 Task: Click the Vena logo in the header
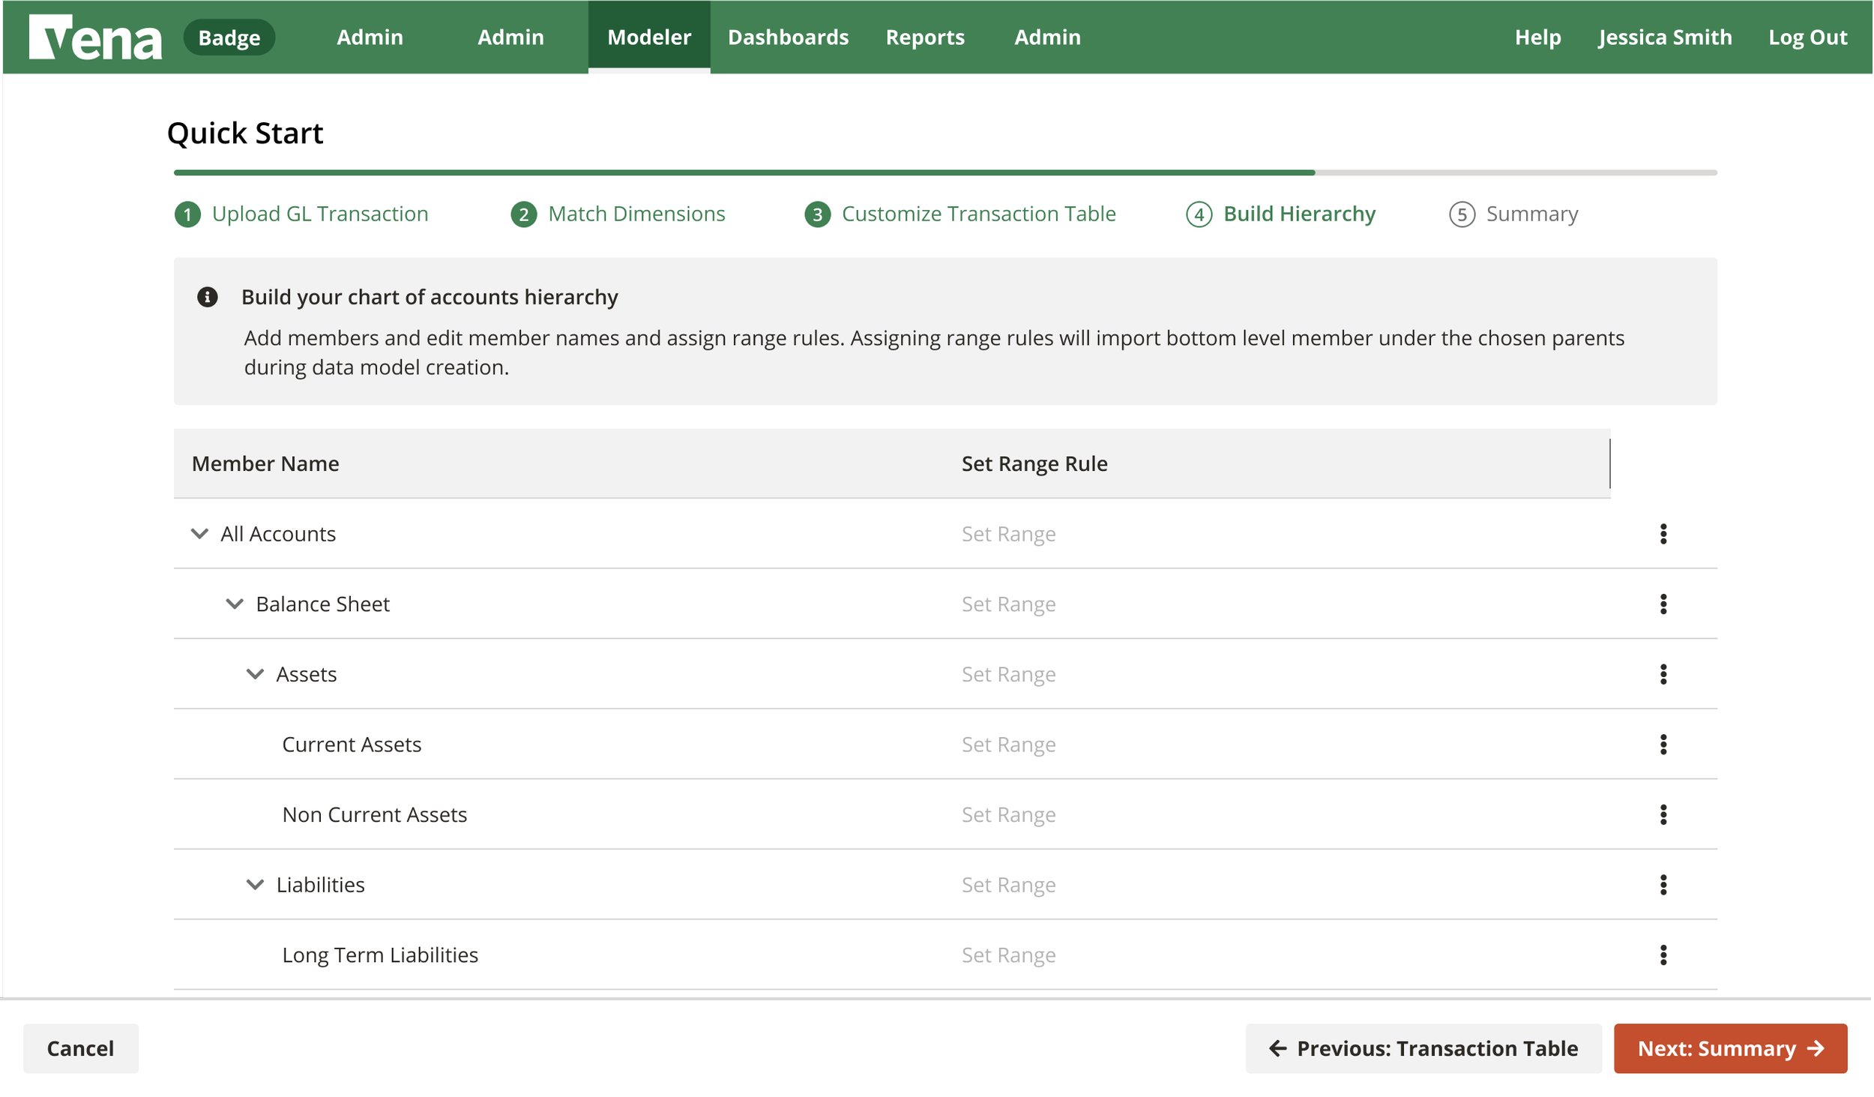click(x=96, y=36)
